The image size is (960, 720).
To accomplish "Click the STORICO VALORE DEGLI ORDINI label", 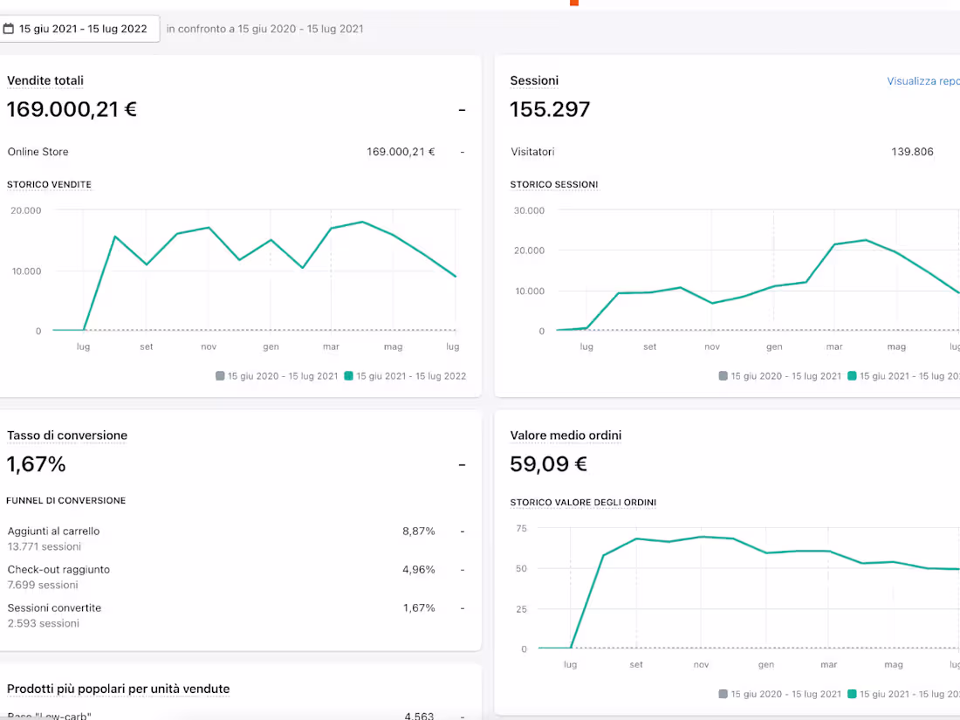I will pyautogui.click(x=583, y=503).
